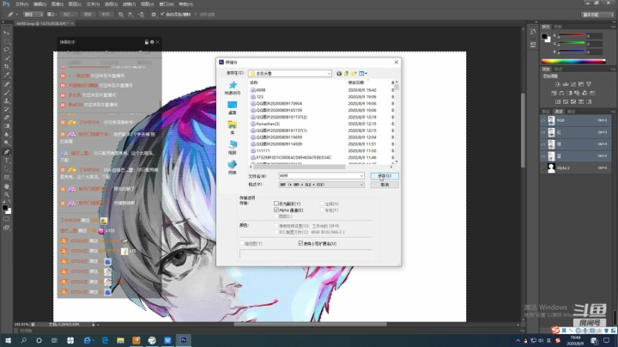
Task: Open 桌面 location in dialog sidebar
Action: [x=232, y=107]
